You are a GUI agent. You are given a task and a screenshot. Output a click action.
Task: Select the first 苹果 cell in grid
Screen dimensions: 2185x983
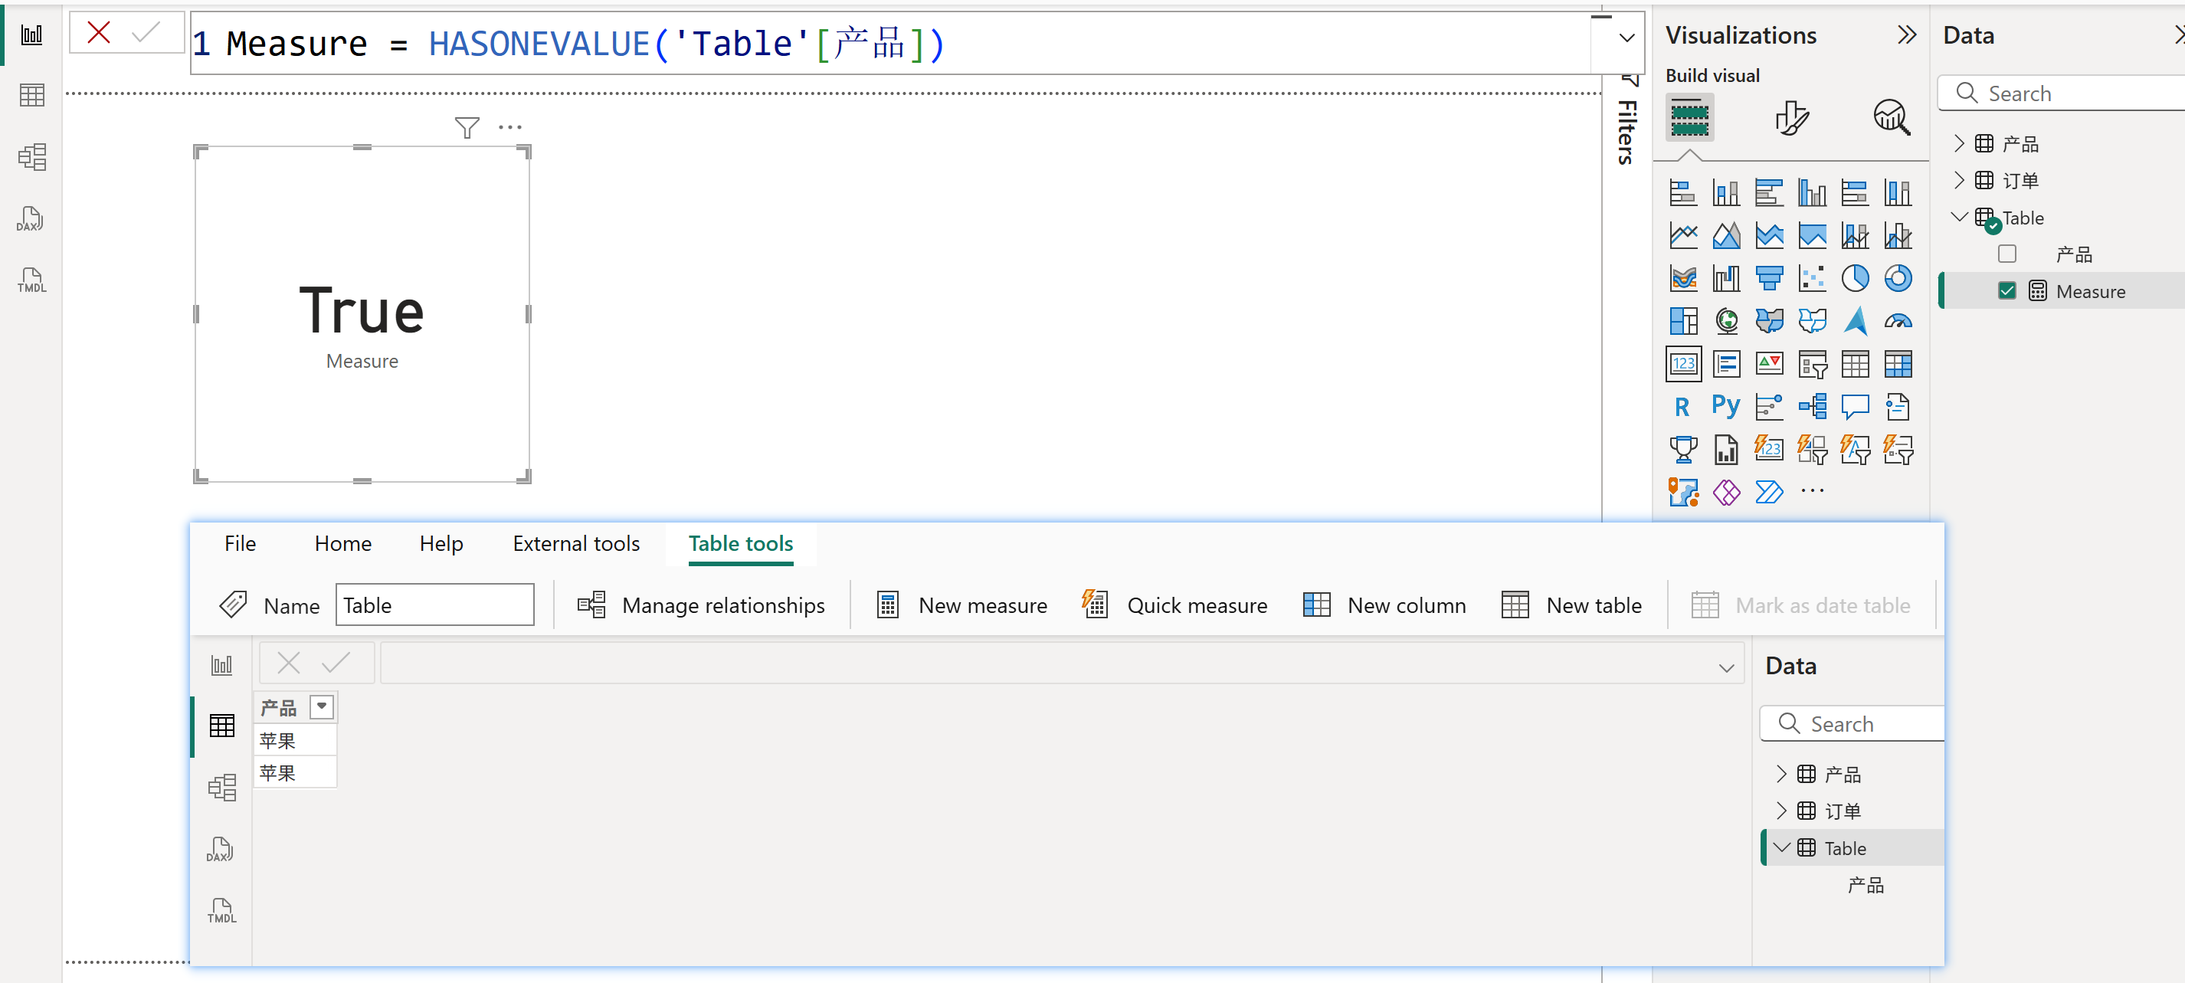click(x=295, y=739)
